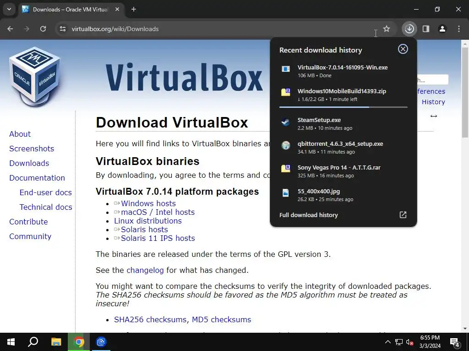The image size is (469, 351).
Task: Open File Explorer from the taskbar
Action: coord(56,342)
